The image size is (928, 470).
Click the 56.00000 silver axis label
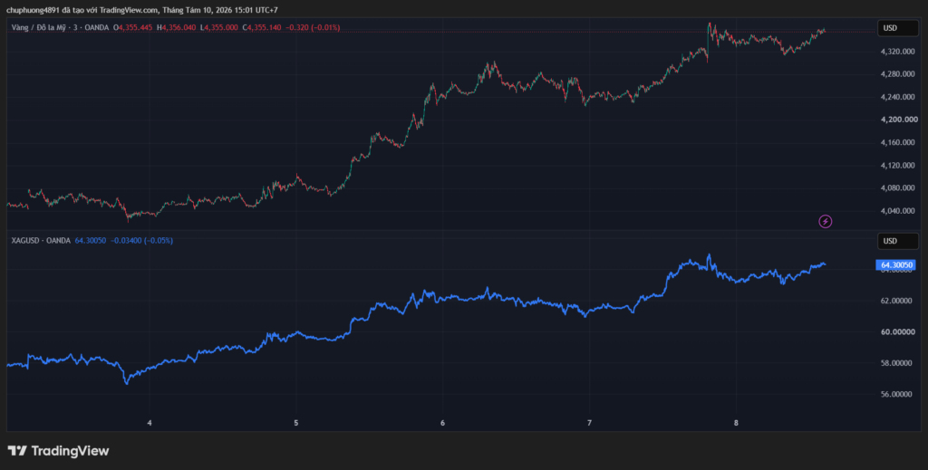(898, 394)
